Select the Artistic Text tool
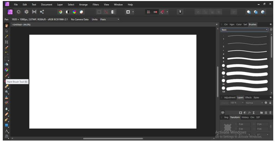This screenshot has width=276, height=144. pos(7,131)
